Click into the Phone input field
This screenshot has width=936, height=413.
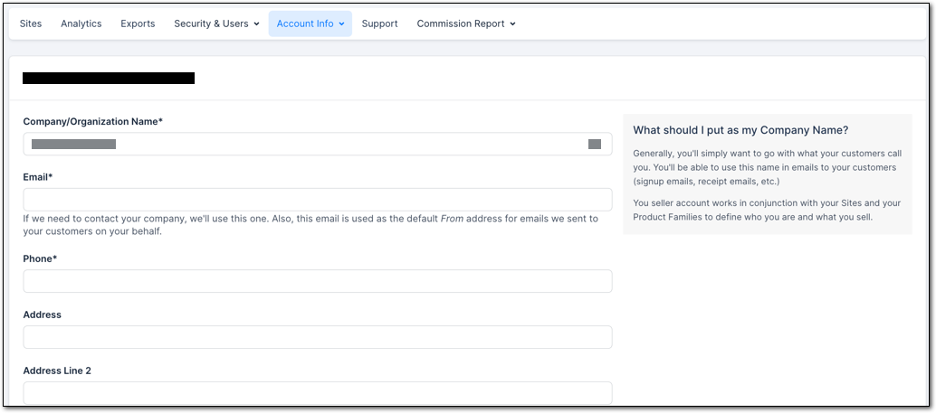tap(318, 281)
